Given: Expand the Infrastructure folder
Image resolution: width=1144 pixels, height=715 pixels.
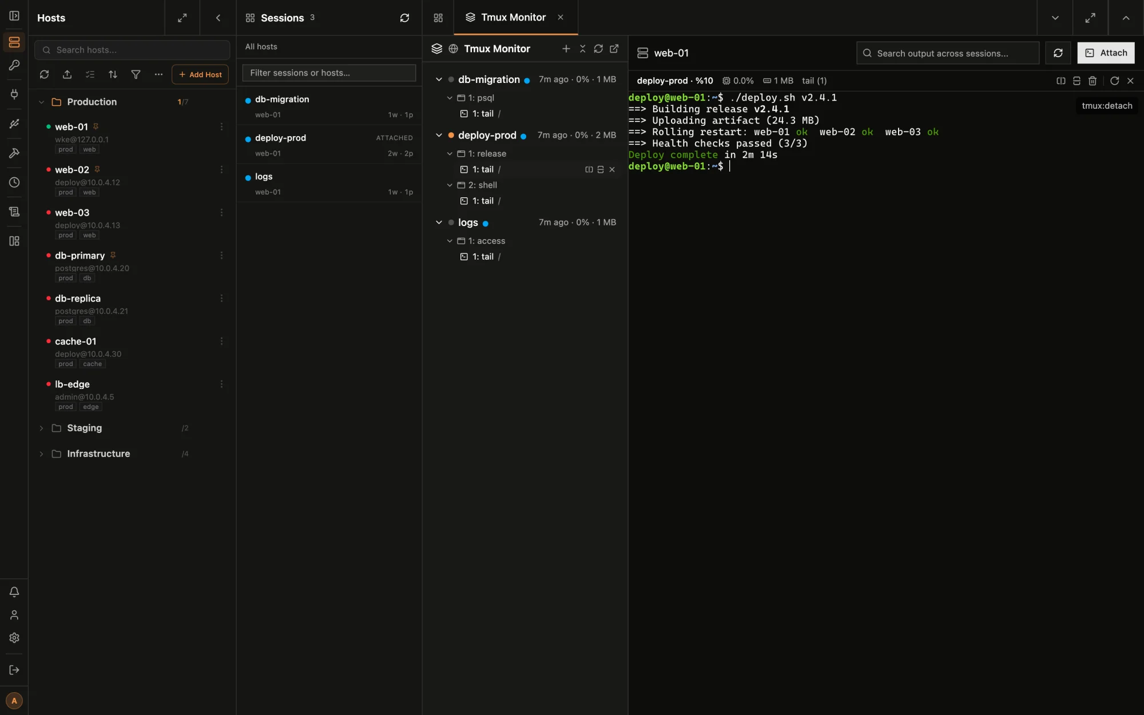Looking at the screenshot, I should coord(41,454).
